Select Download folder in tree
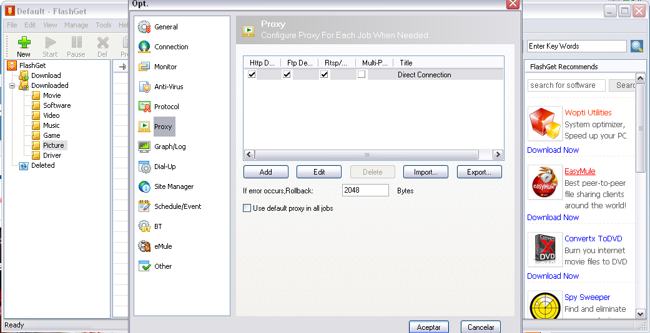This screenshot has height=333, width=650. click(46, 75)
